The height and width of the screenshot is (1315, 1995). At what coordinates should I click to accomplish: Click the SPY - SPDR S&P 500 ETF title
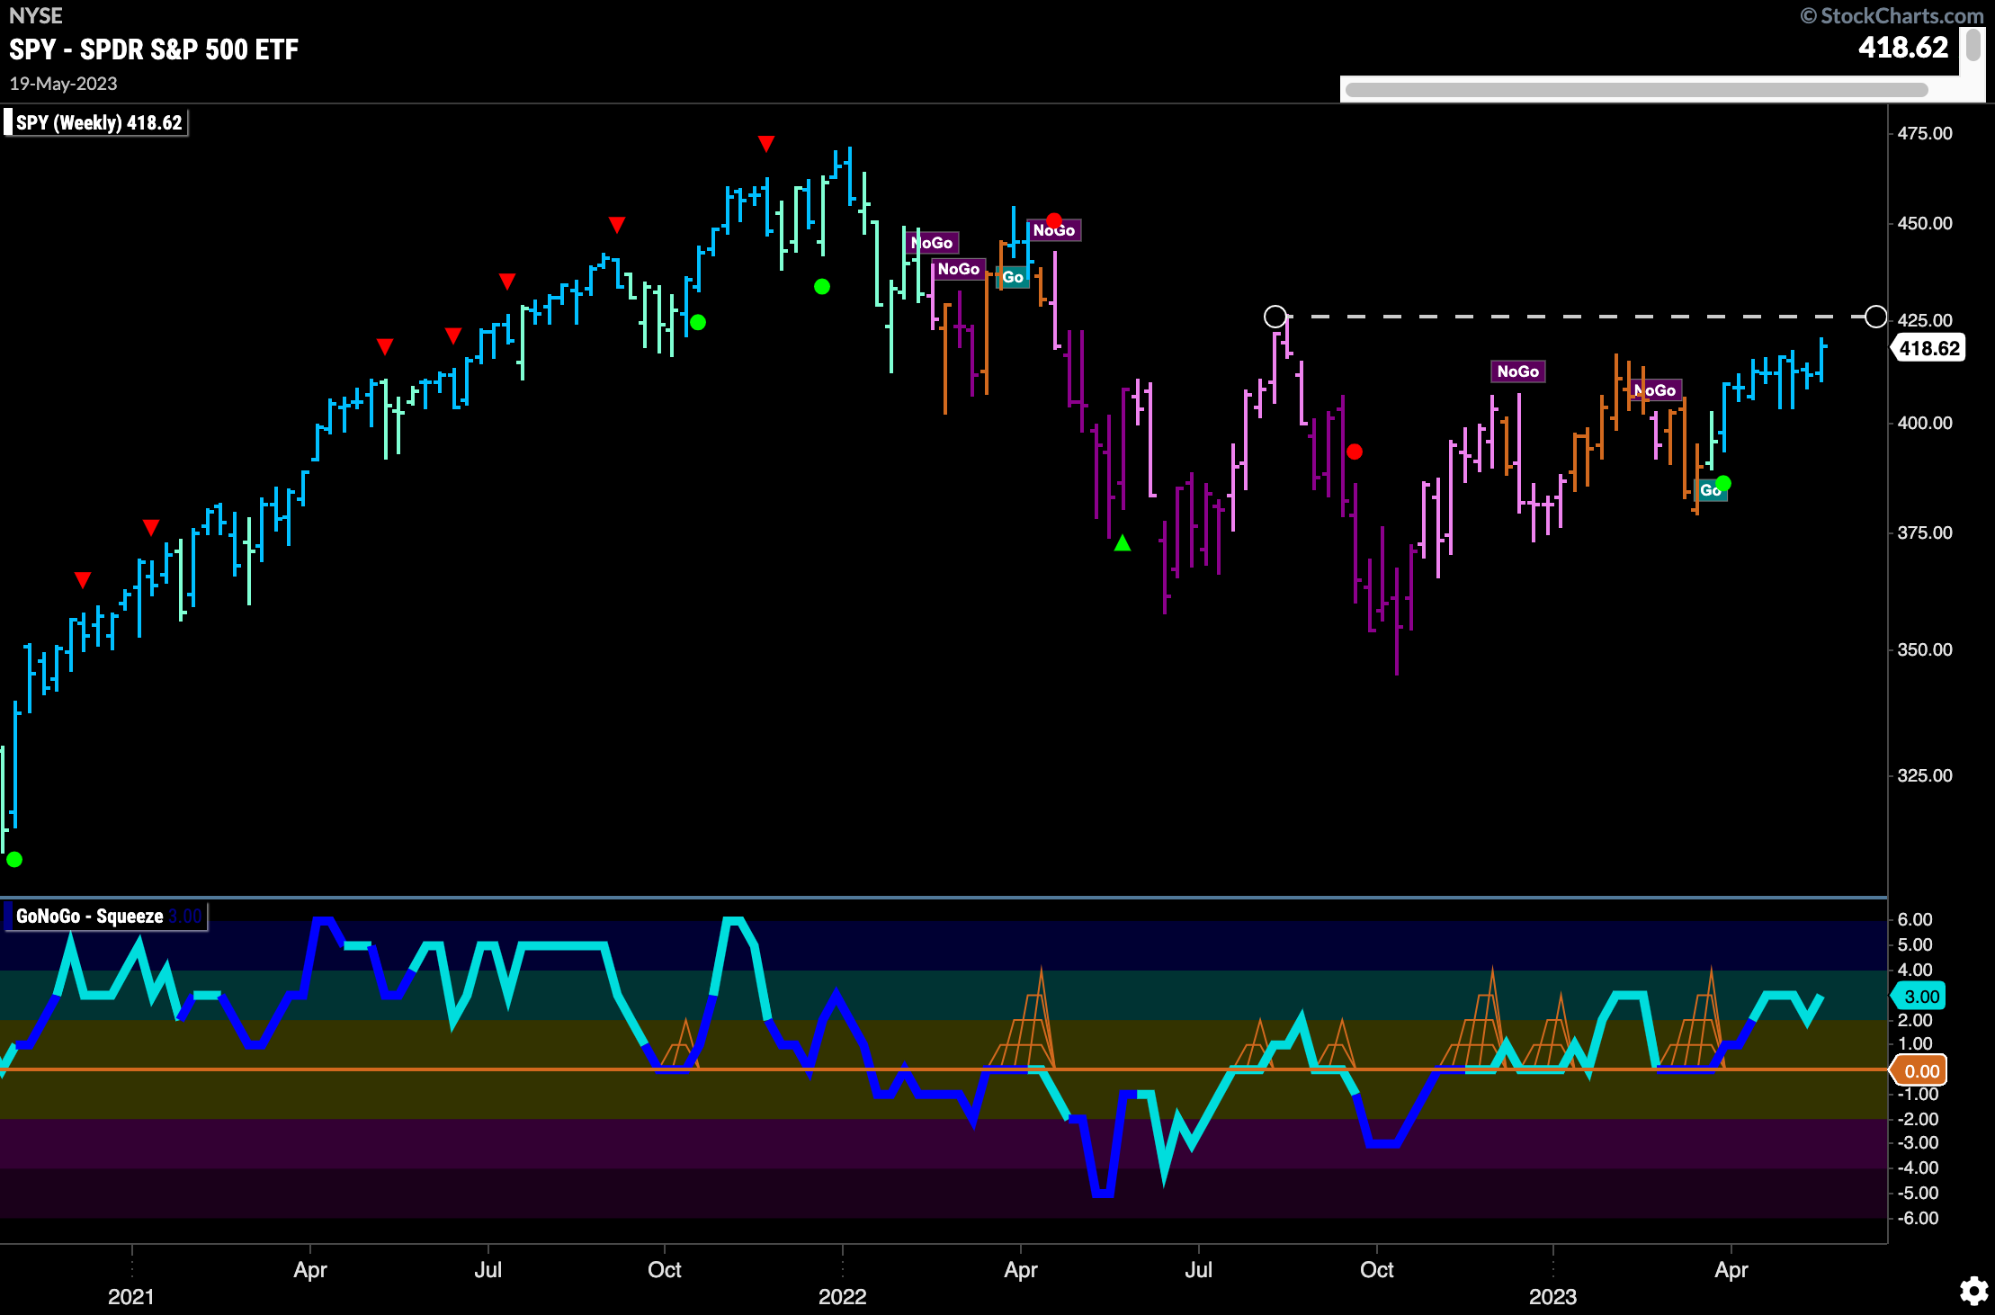coord(154,49)
